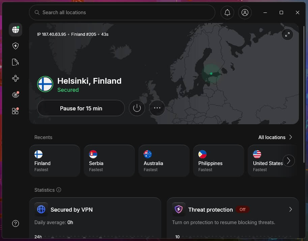Click the vertical scrollbar on right
Viewport: 308px width, 241px height.
[x=304, y=95]
